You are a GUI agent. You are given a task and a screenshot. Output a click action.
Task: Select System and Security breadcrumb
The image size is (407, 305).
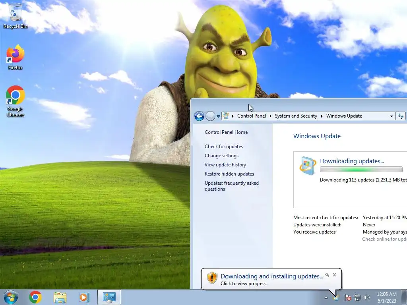[296, 116]
